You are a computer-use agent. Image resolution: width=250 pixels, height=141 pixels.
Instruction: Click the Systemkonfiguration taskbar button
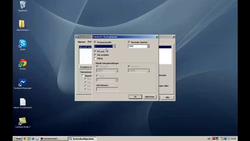click(82, 139)
